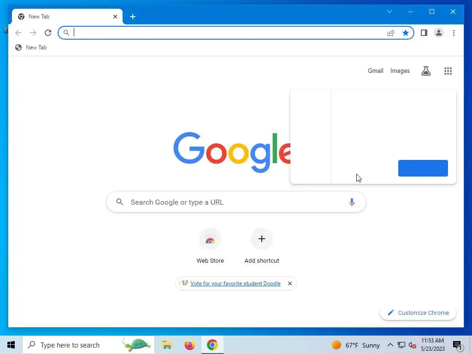Open the Windows Start menu
Screen dimensions: 472x354
pyautogui.click(x=11, y=345)
